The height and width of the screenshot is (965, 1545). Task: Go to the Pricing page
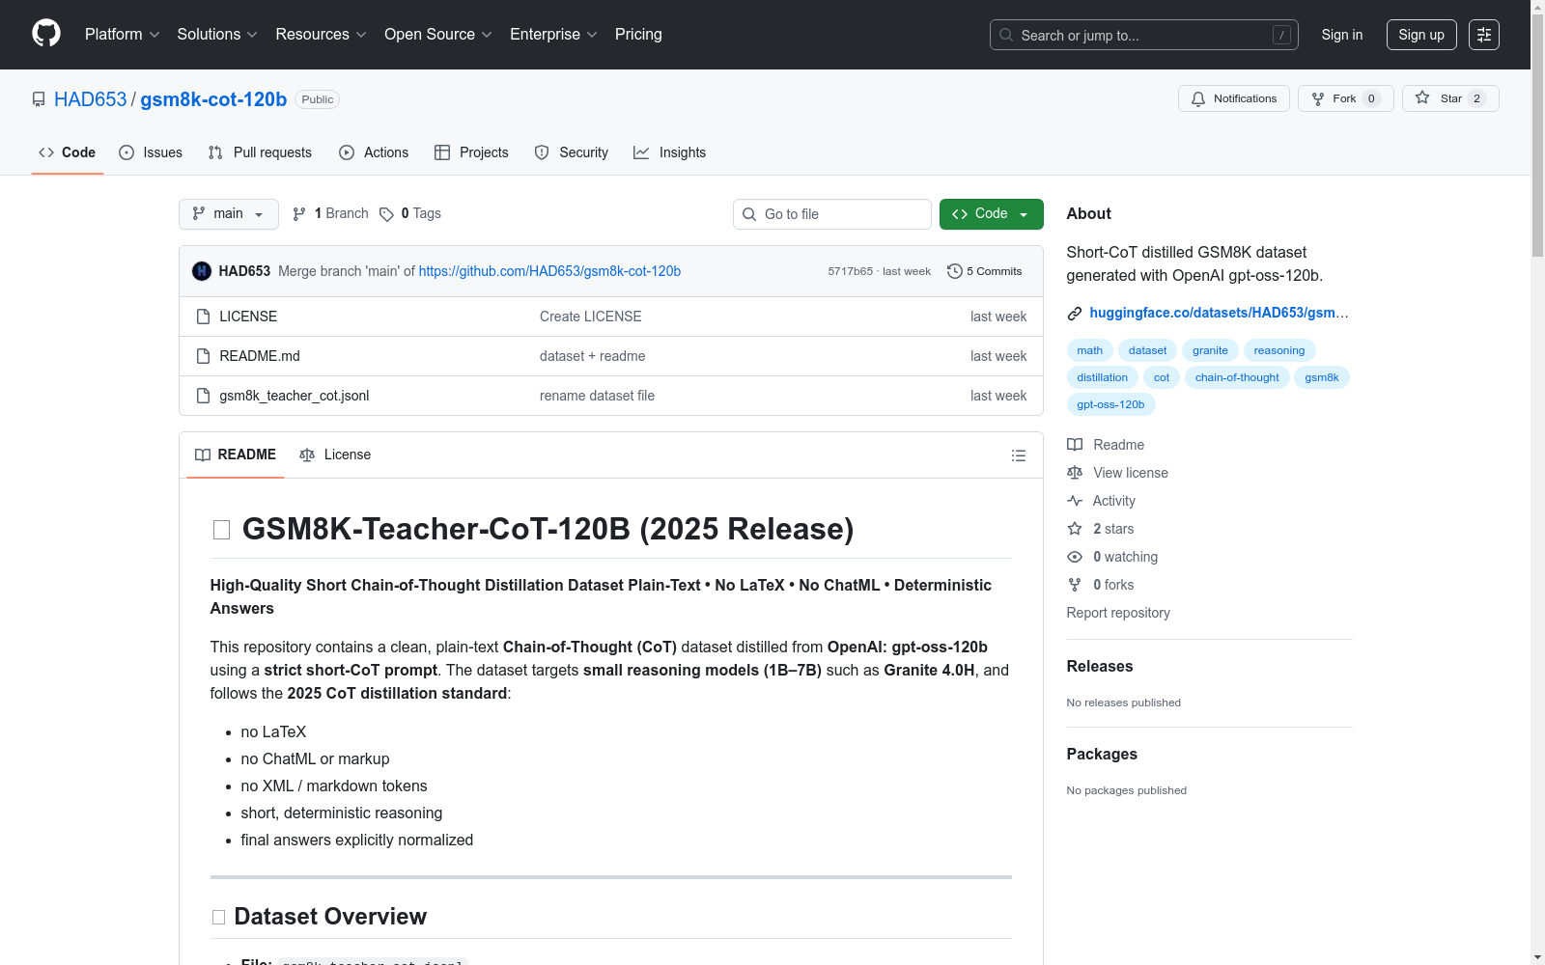coord(638,35)
